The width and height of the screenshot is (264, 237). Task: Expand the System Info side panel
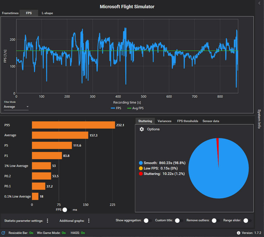click(x=259, y=119)
